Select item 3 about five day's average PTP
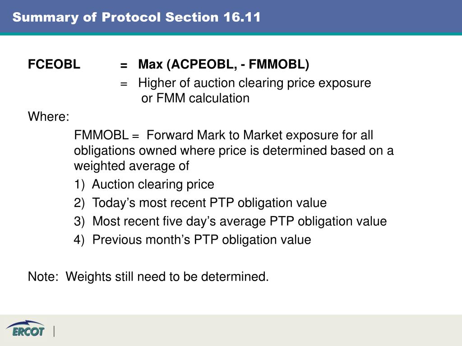Screen dimensions: 462x346 point(231,221)
